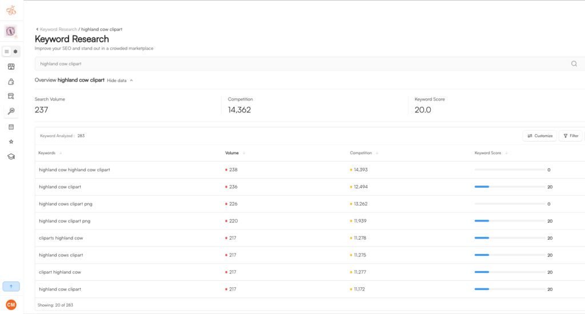Open the calendar icon in sidebar
The width and height of the screenshot is (585, 314).
tap(11, 127)
